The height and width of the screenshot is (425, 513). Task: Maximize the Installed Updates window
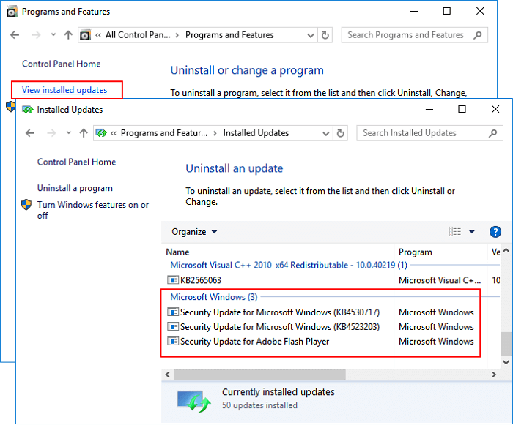click(462, 109)
